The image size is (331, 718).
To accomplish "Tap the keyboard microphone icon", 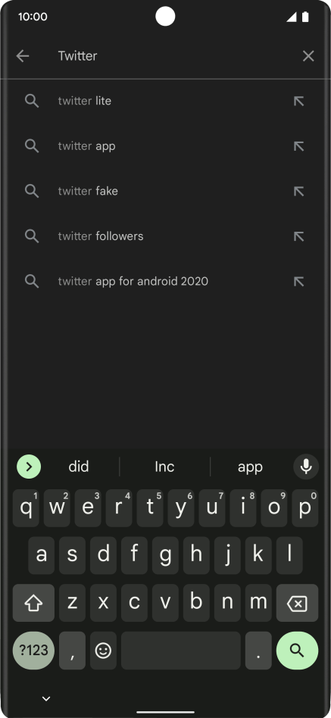I will 306,467.
